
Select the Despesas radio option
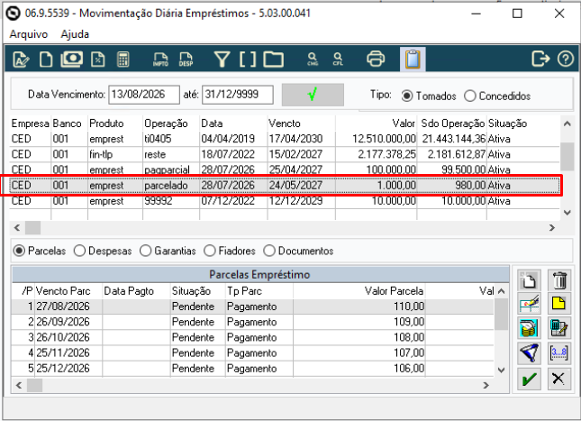point(103,252)
